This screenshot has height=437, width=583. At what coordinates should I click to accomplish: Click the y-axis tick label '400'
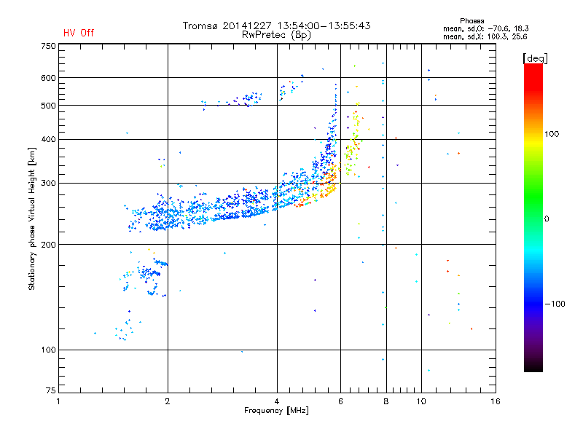(x=48, y=139)
